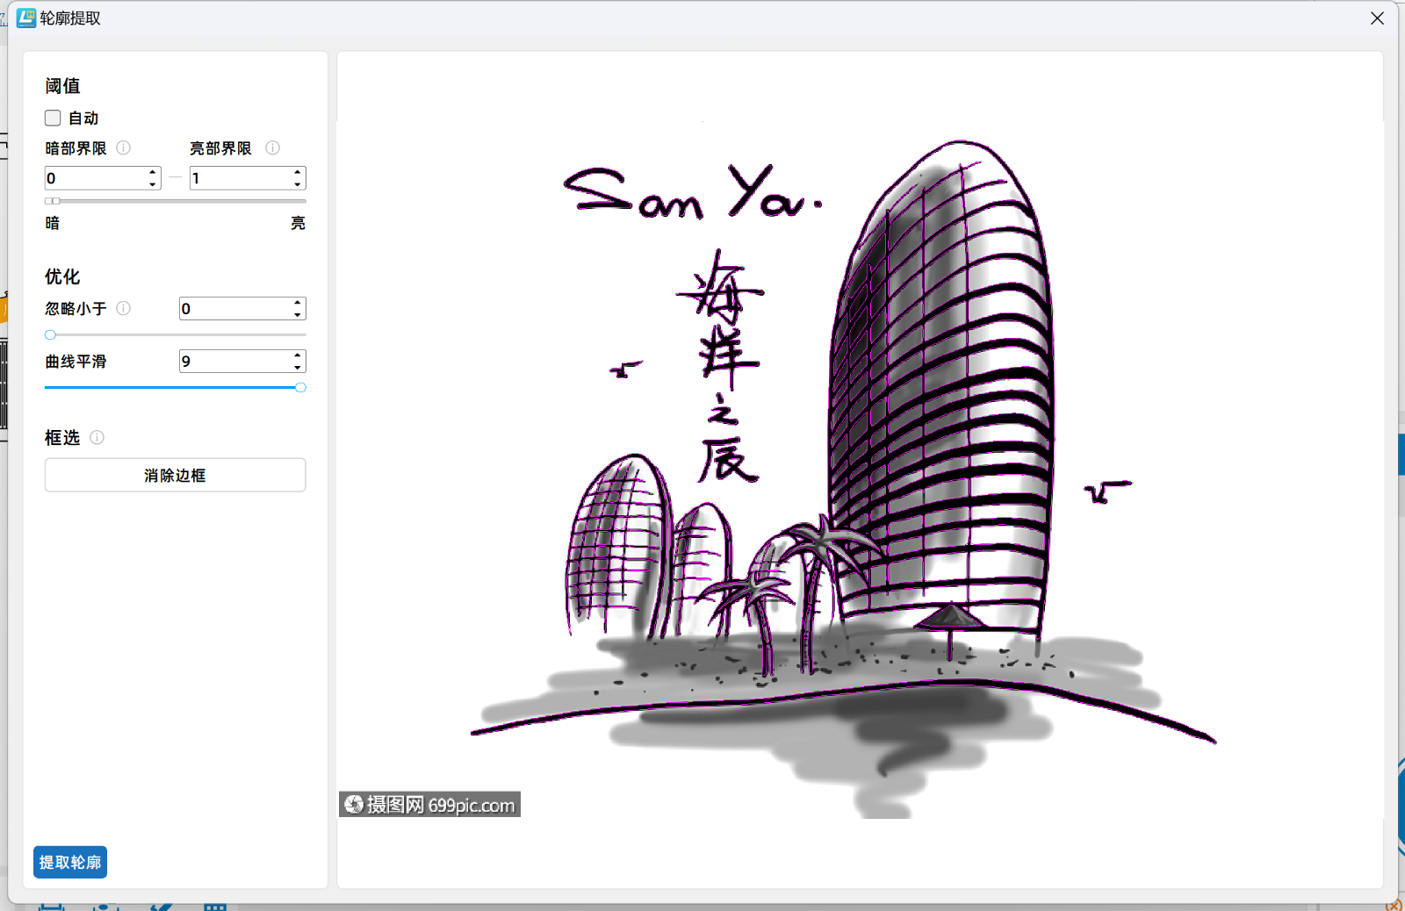Click into the 暗部界限 value field
1405x911 pixels.
(95, 178)
